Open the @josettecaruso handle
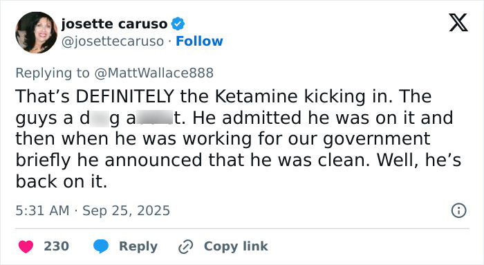This screenshot has width=484, height=265. click(113, 41)
